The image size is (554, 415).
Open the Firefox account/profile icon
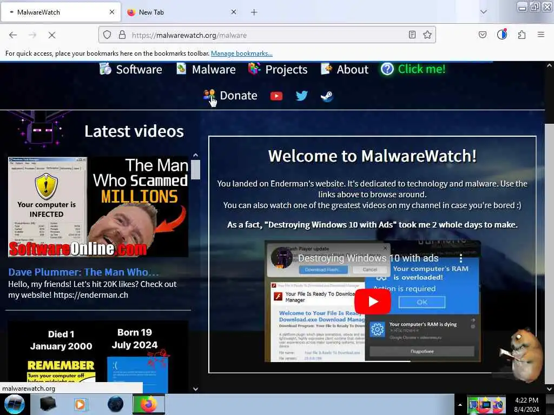pos(502,34)
